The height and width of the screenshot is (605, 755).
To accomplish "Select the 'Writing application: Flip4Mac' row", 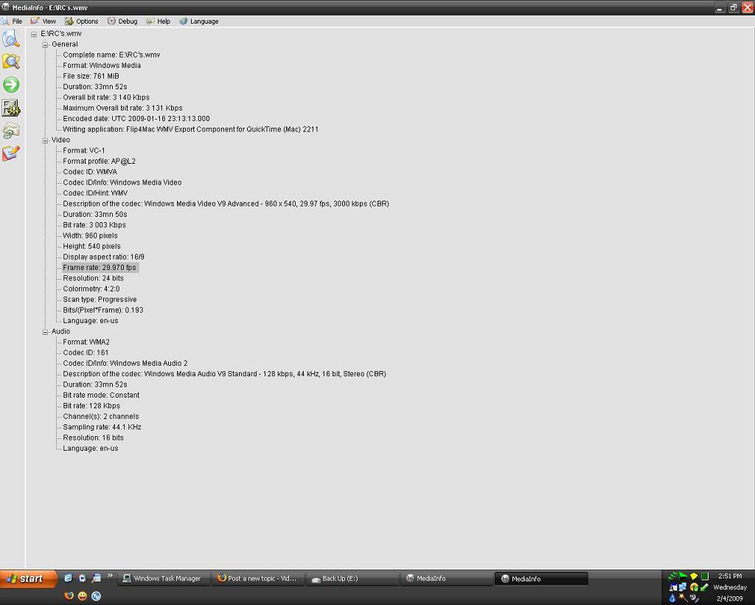I will coord(190,129).
